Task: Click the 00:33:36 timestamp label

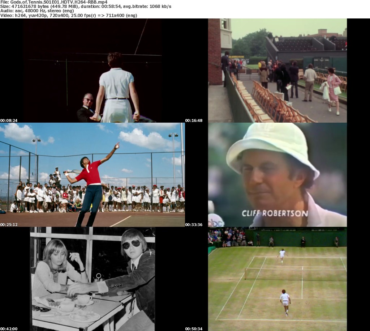Action: 194,225
